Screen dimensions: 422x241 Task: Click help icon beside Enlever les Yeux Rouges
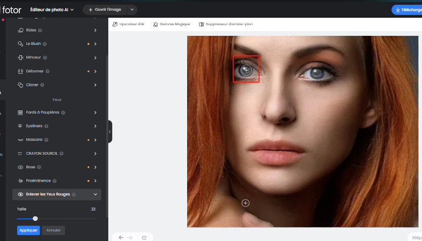[x=74, y=194]
